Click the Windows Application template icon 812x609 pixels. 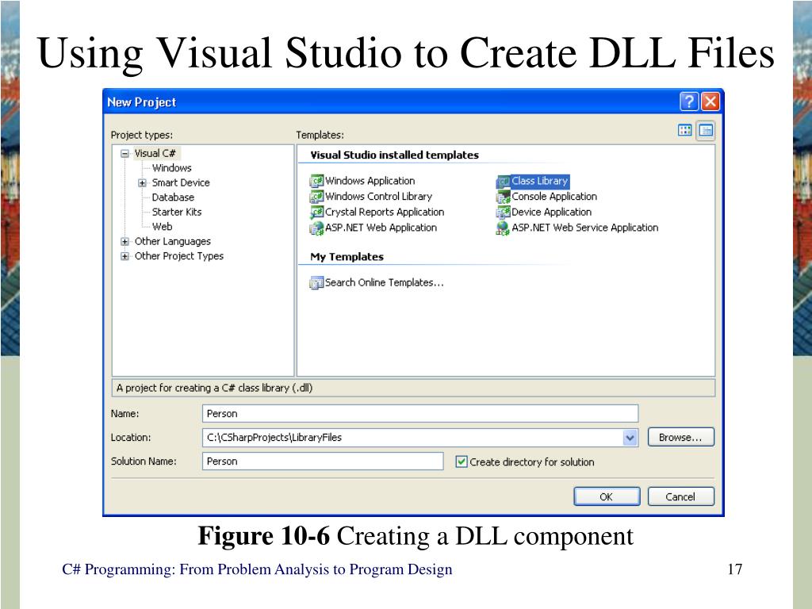pyautogui.click(x=316, y=182)
